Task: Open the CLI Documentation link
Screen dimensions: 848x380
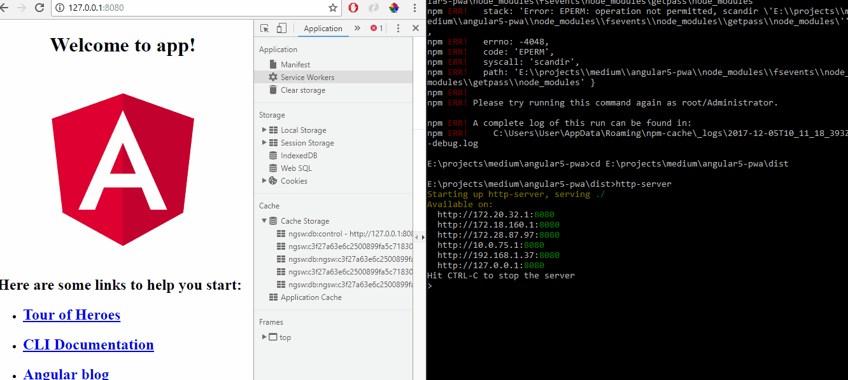Action: (x=88, y=344)
